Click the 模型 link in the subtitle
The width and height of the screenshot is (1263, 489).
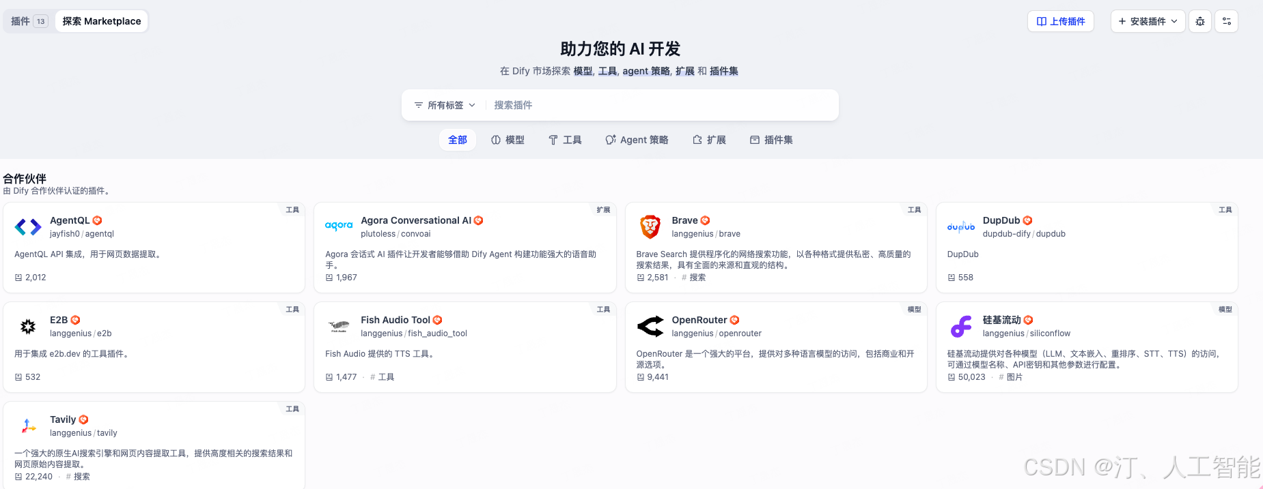click(x=583, y=71)
